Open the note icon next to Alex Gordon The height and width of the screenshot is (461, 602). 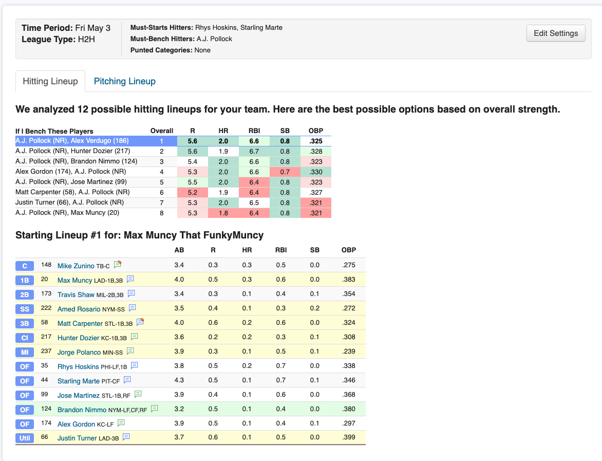(121, 423)
